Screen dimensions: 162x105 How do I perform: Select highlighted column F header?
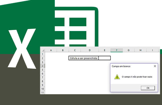(117, 50)
